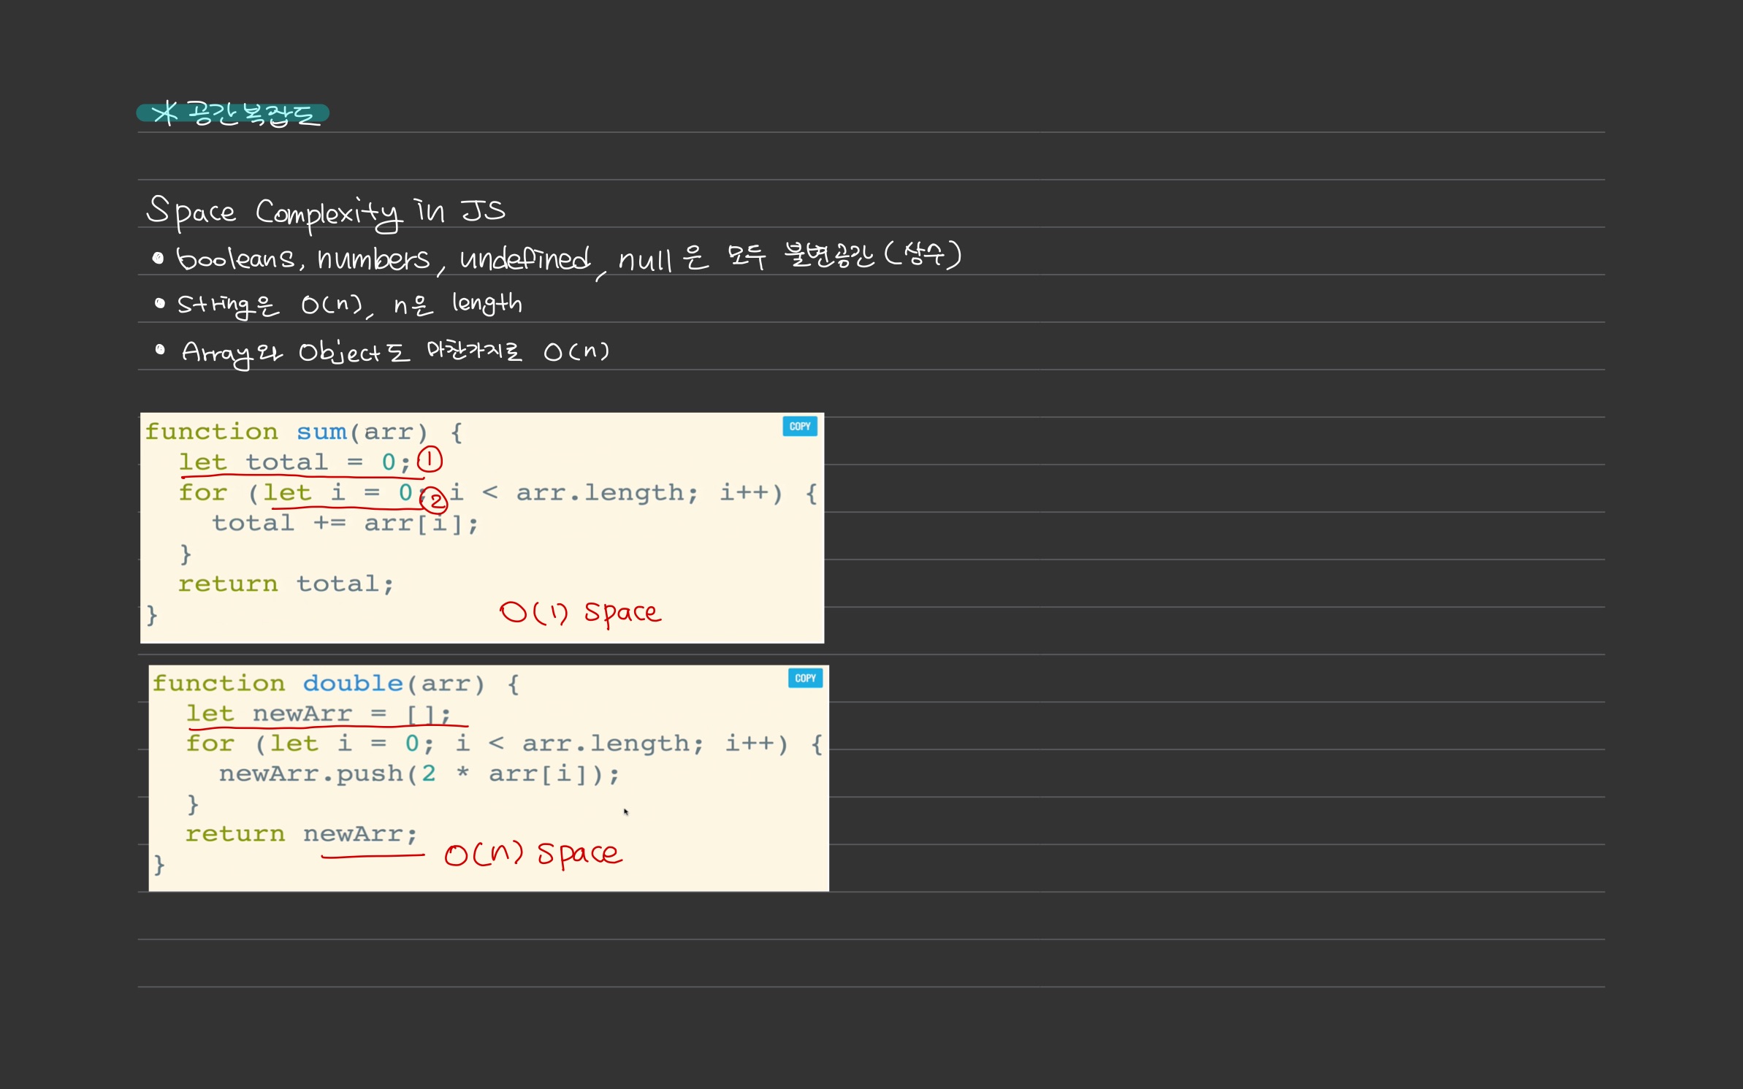This screenshot has height=1089, width=1743.
Task: Click COPY button on double function snippet
Action: (804, 679)
